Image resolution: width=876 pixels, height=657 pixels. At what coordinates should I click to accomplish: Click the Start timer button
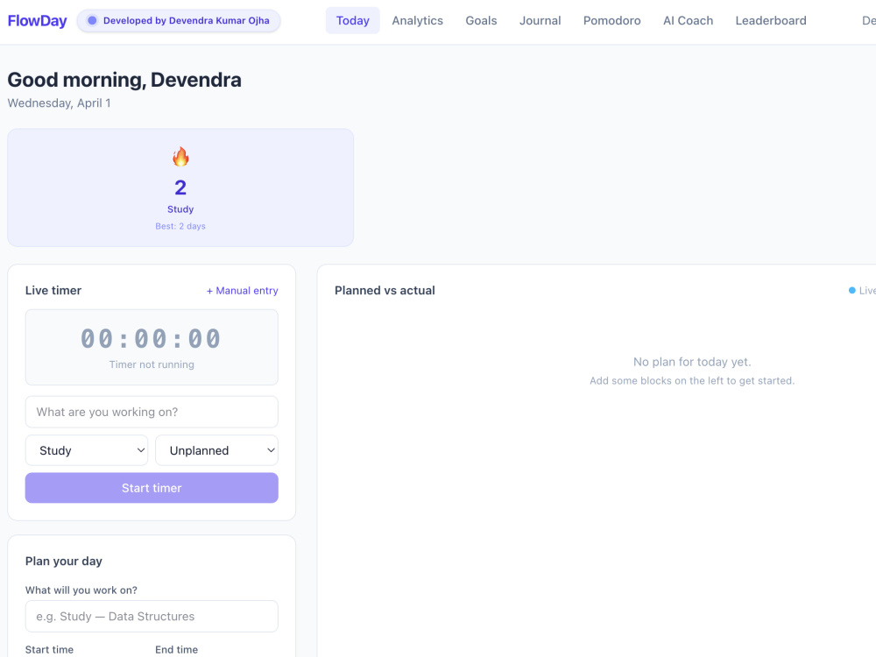(152, 488)
